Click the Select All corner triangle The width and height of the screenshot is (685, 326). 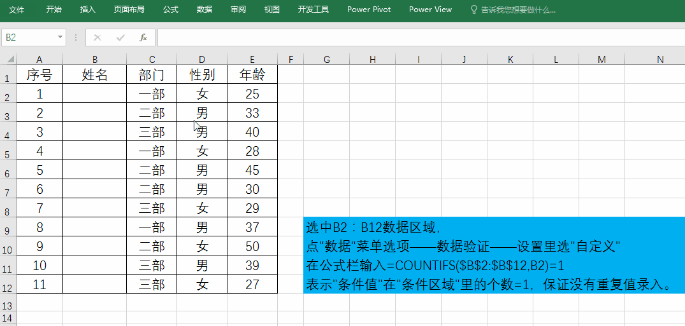click(x=10, y=59)
